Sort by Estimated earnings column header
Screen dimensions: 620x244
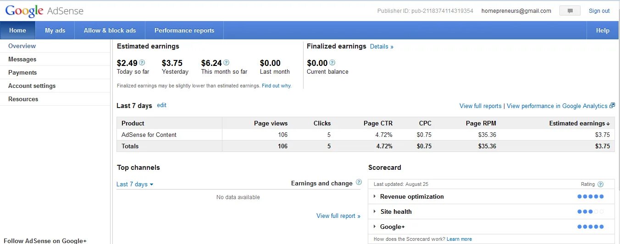click(579, 123)
